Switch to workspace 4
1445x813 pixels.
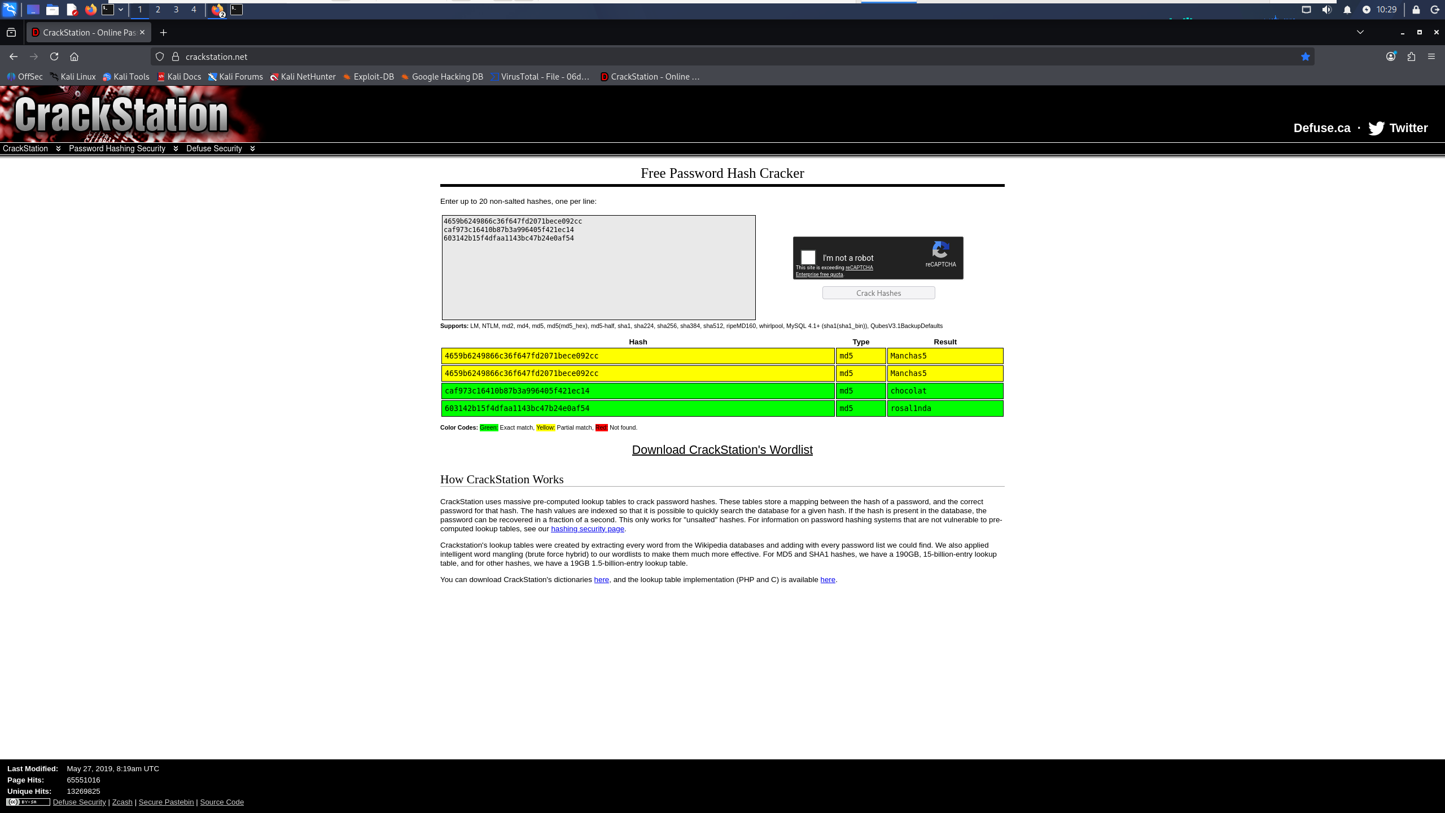(x=194, y=10)
